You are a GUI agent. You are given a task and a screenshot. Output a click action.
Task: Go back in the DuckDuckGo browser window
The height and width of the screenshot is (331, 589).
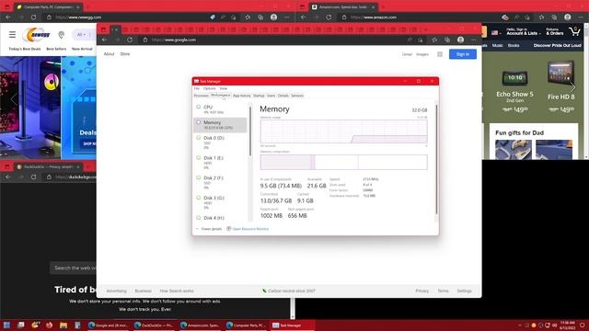tap(8, 177)
